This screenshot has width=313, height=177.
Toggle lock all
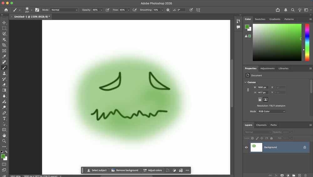click(x=271, y=138)
